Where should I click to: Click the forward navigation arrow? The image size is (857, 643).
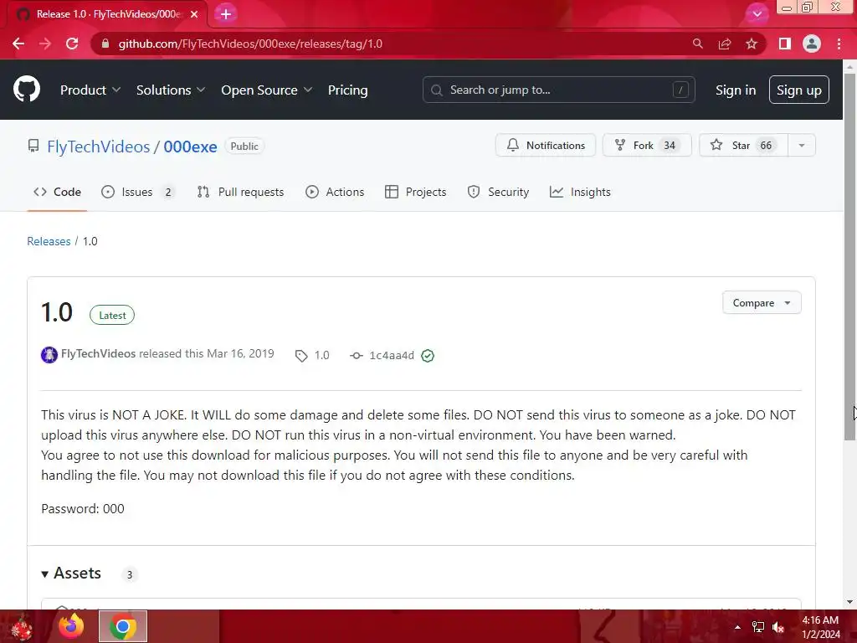click(45, 44)
